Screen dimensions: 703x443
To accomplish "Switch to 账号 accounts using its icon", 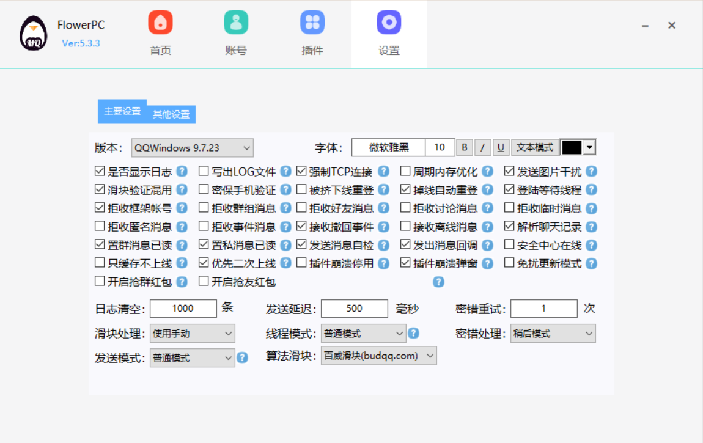I will [x=236, y=22].
